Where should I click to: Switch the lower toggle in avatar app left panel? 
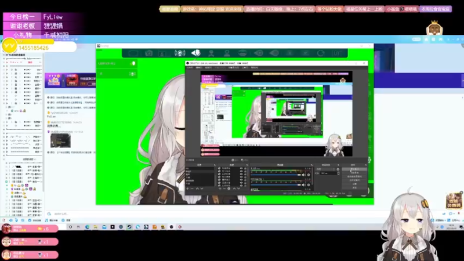click(133, 74)
